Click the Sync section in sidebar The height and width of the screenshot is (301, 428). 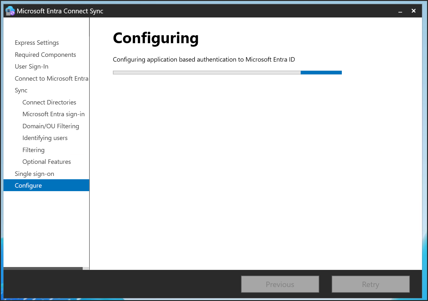(21, 90)
